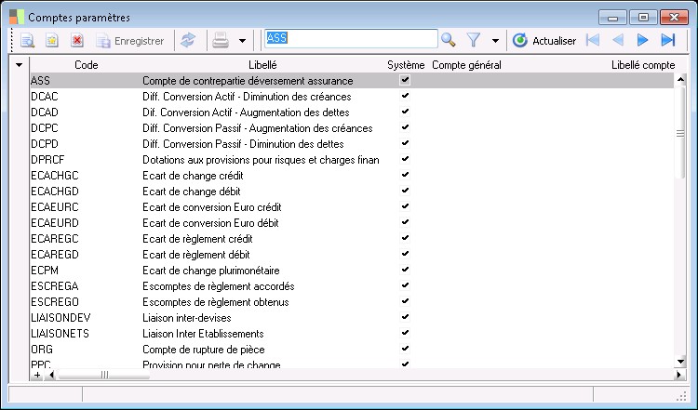
Task: Click the vertical scrollbar down arrow
Action: coord(680,362)
